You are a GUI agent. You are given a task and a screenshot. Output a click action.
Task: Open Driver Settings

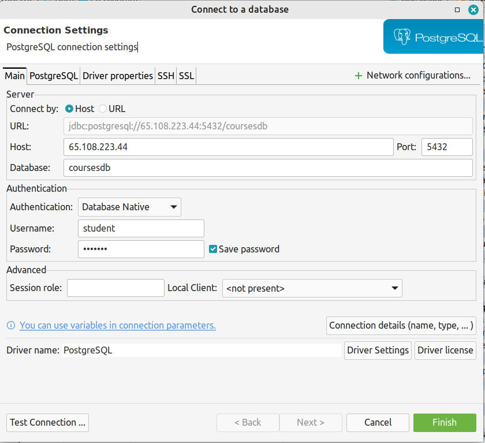[378, 350]
